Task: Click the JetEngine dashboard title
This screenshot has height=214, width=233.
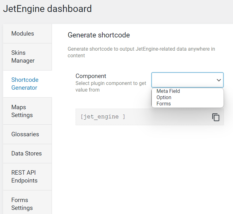Action: tap(48, 8)
